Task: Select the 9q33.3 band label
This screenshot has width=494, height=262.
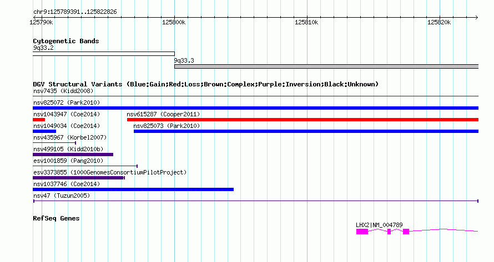Action: click(184, 61)
